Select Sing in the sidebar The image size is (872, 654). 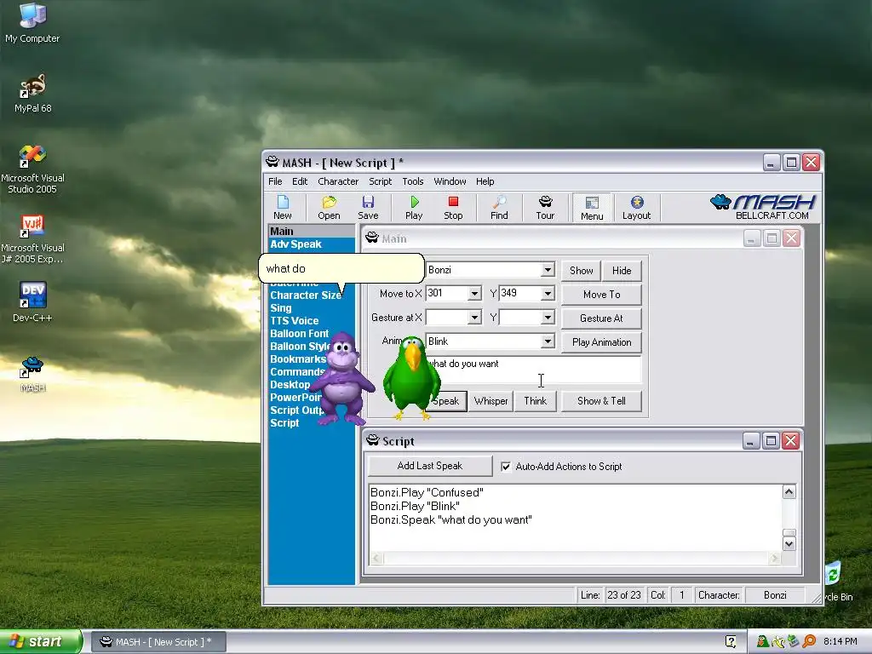tap(281, 308)
